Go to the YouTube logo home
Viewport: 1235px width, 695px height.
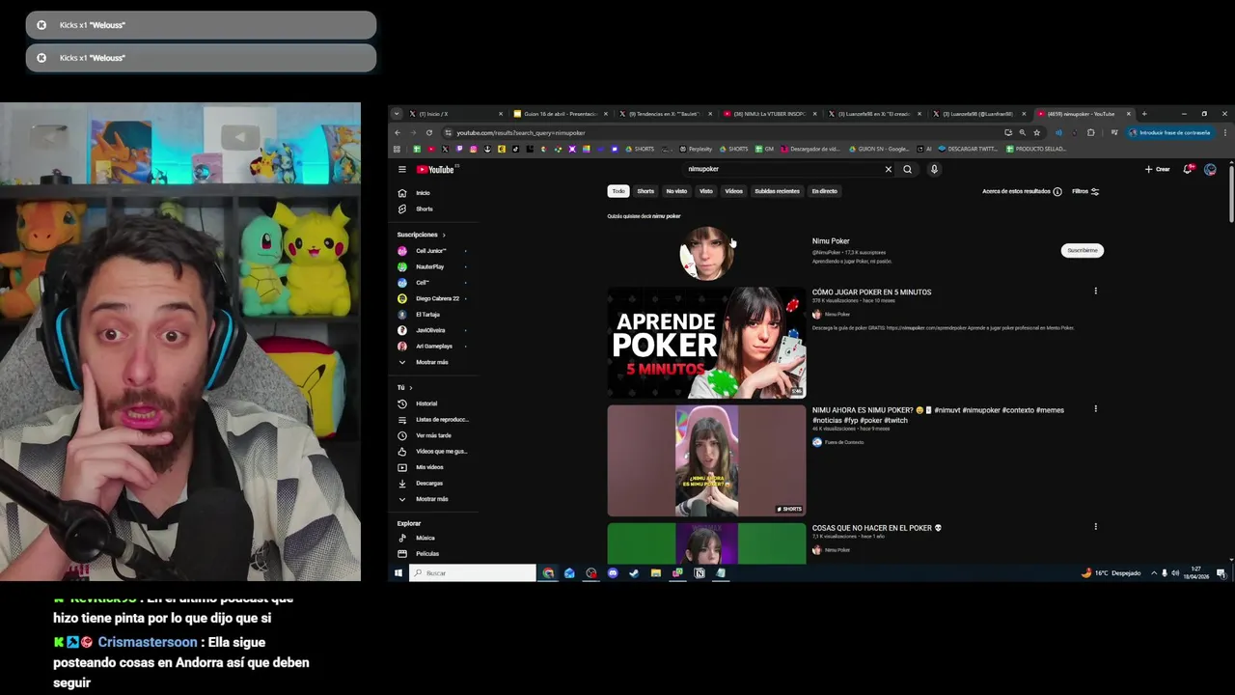click(436, 169)
